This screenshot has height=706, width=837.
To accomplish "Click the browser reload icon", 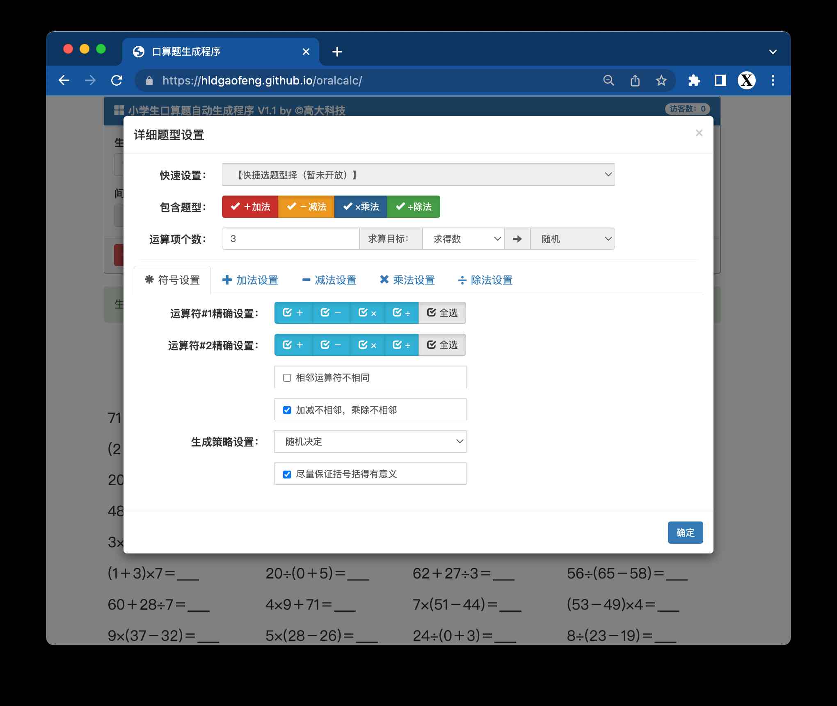I will click(x=117, y=80).
